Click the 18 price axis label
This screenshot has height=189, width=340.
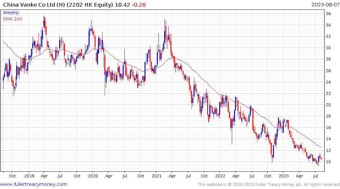click(x=328, y=116)
